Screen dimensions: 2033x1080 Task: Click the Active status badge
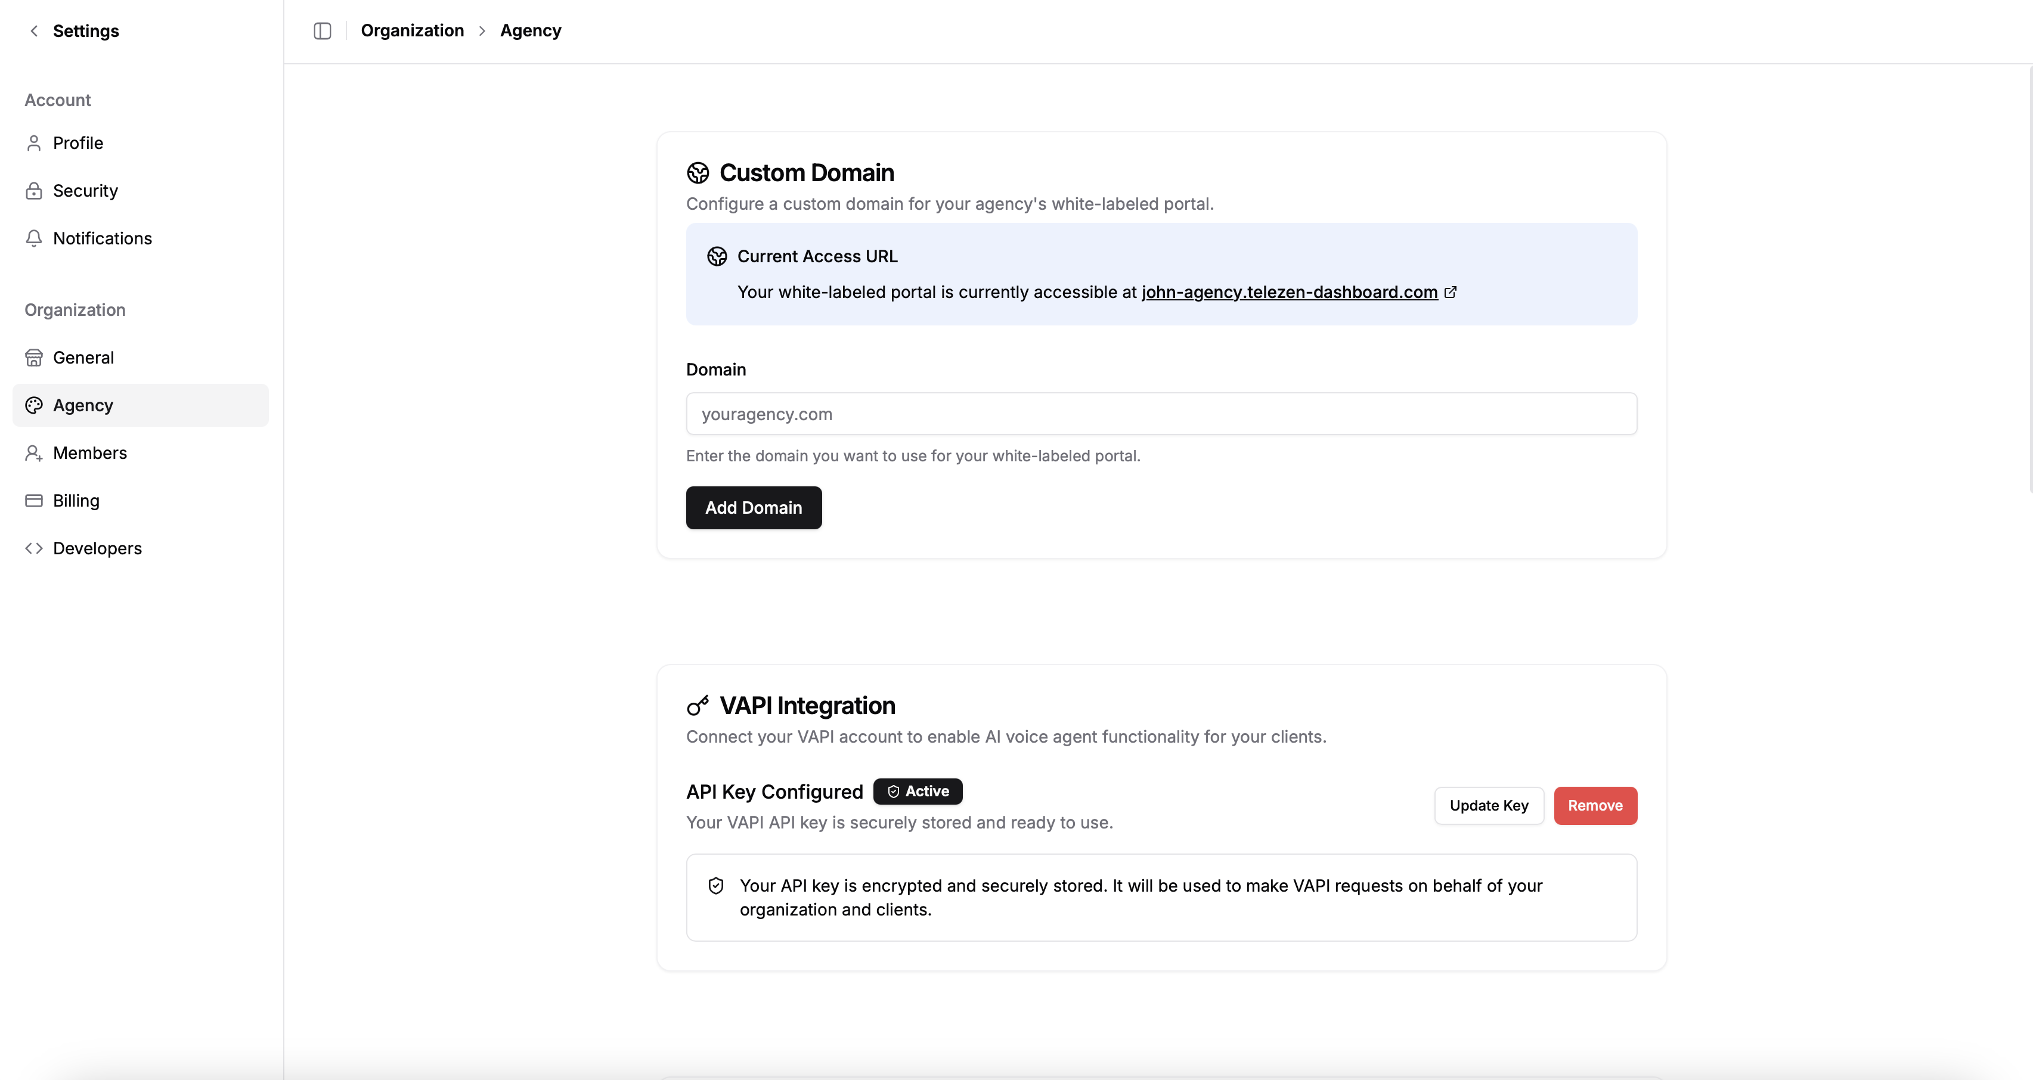pyautogui.click(x=917, y=792)
